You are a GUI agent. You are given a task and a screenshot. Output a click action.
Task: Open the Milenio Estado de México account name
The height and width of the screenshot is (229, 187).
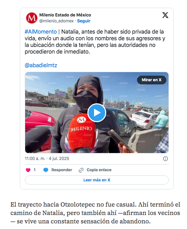point(65,15)
